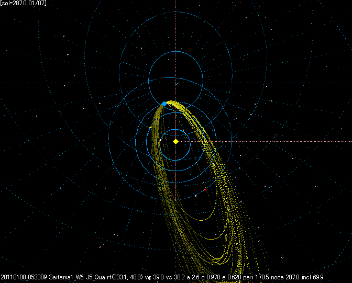Screen dimensions: 352x283
Task: Click the sol=287.0 01/07 date label
Action: coord(24,3)
